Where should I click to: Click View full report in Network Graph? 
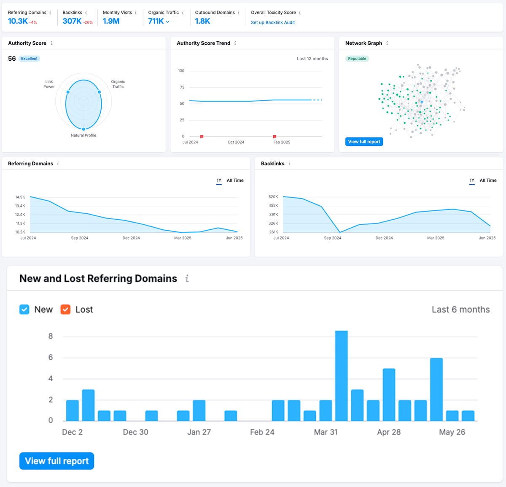(364, 142)
